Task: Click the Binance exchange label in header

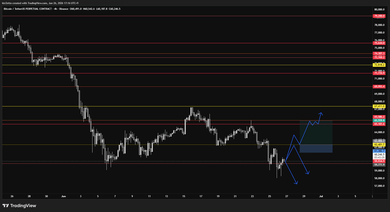Action: (x=64, y=9)
